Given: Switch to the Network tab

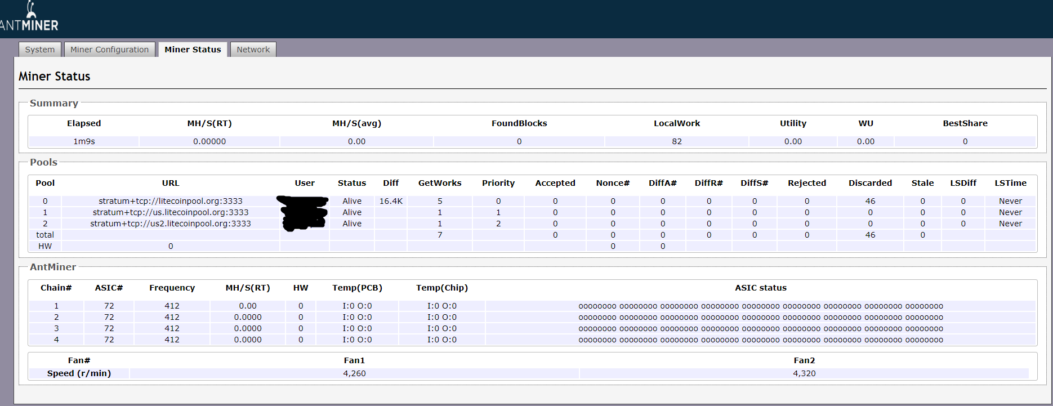Looking at the screenshot, I should pos(253,50).
